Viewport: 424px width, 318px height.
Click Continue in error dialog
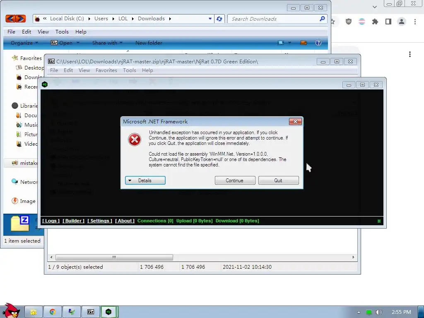coord(235,181)
